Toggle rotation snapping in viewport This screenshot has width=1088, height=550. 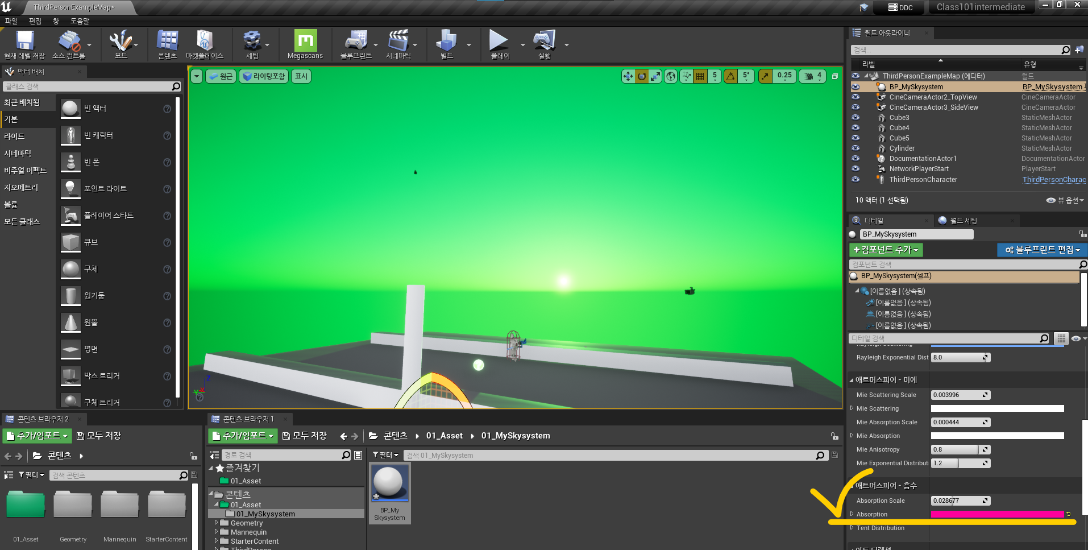click(731, 76)
